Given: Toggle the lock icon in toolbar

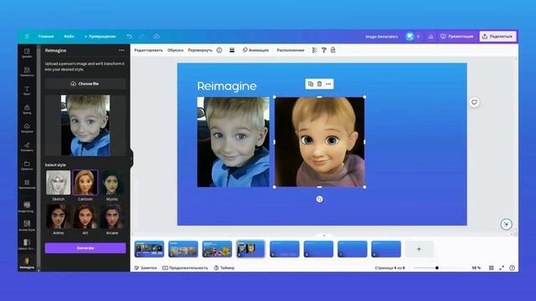Looking at the screenshot, I should click(x=332, y=50).
